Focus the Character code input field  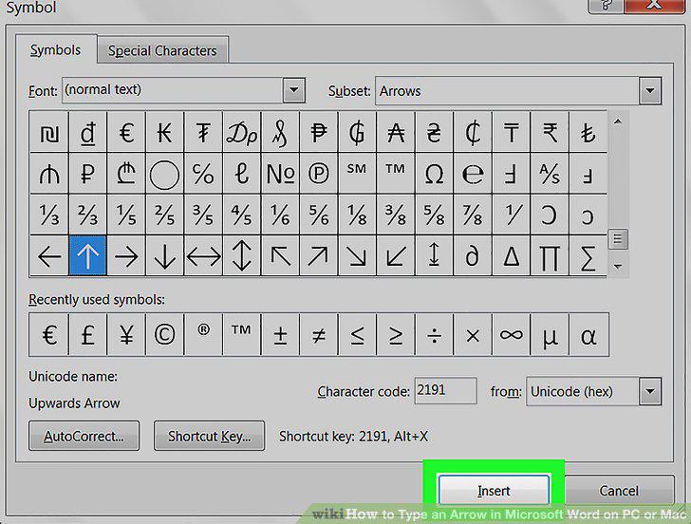[445, 390]
